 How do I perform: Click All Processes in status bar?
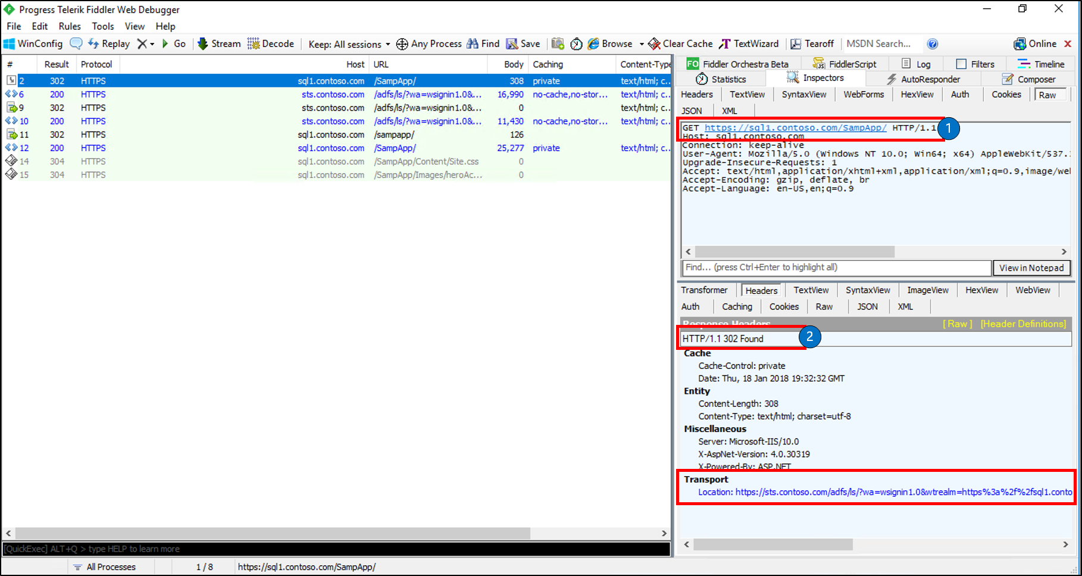(x=105, y=567)
